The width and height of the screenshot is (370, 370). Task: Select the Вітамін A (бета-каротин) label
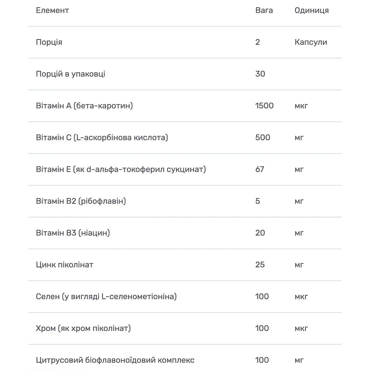85,106
